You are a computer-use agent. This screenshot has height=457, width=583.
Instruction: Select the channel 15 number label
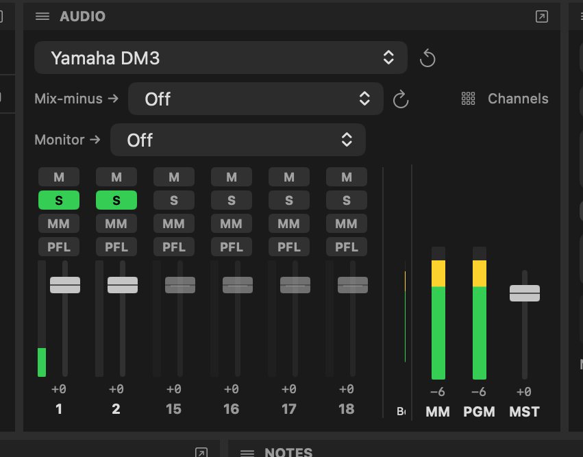point(173,409)
